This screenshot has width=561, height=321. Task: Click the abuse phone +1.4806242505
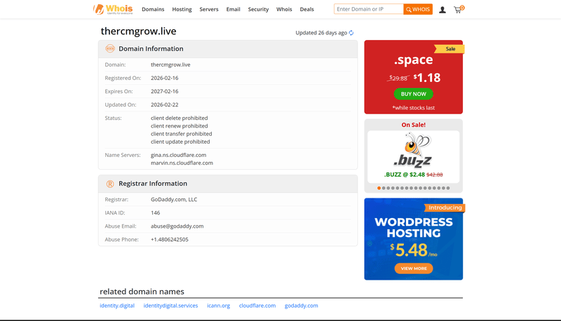(x=170, y=240)
